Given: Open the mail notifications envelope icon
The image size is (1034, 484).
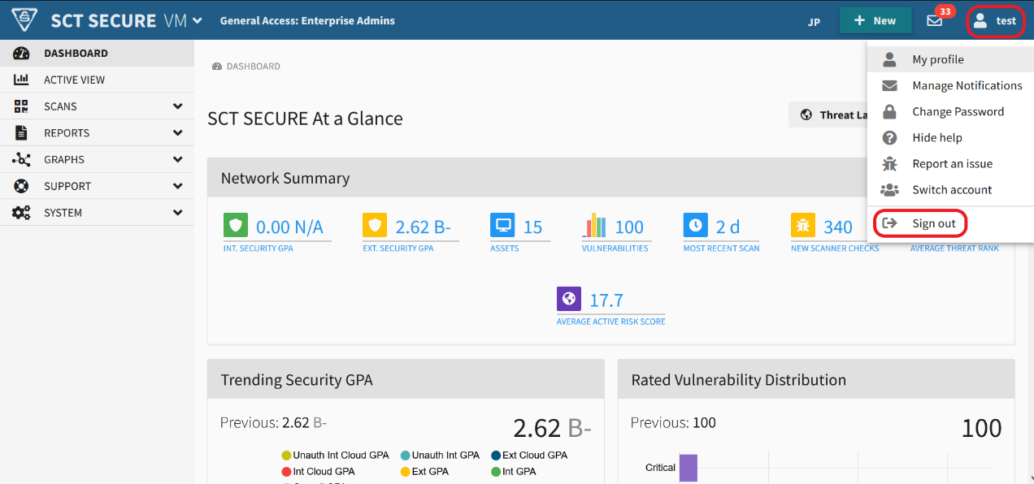Looking at the screenshot, I should 934,21.
